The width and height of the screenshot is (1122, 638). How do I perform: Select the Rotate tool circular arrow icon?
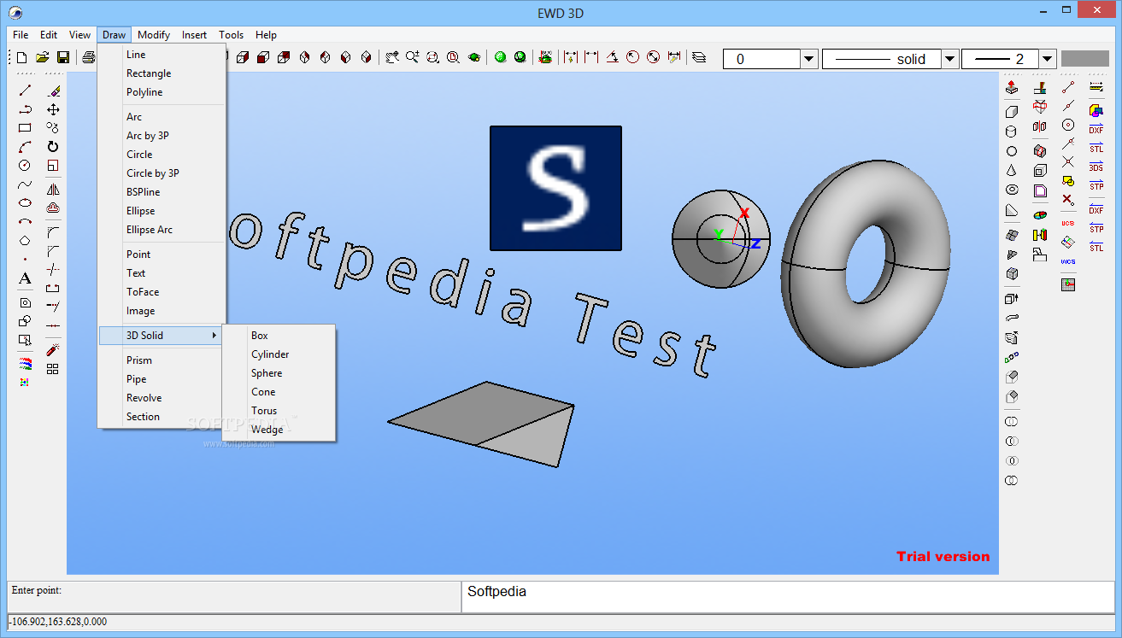pos(53,147)
